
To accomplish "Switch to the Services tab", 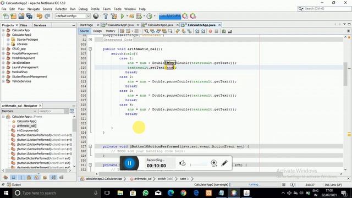I will click(x=40, y=25).
